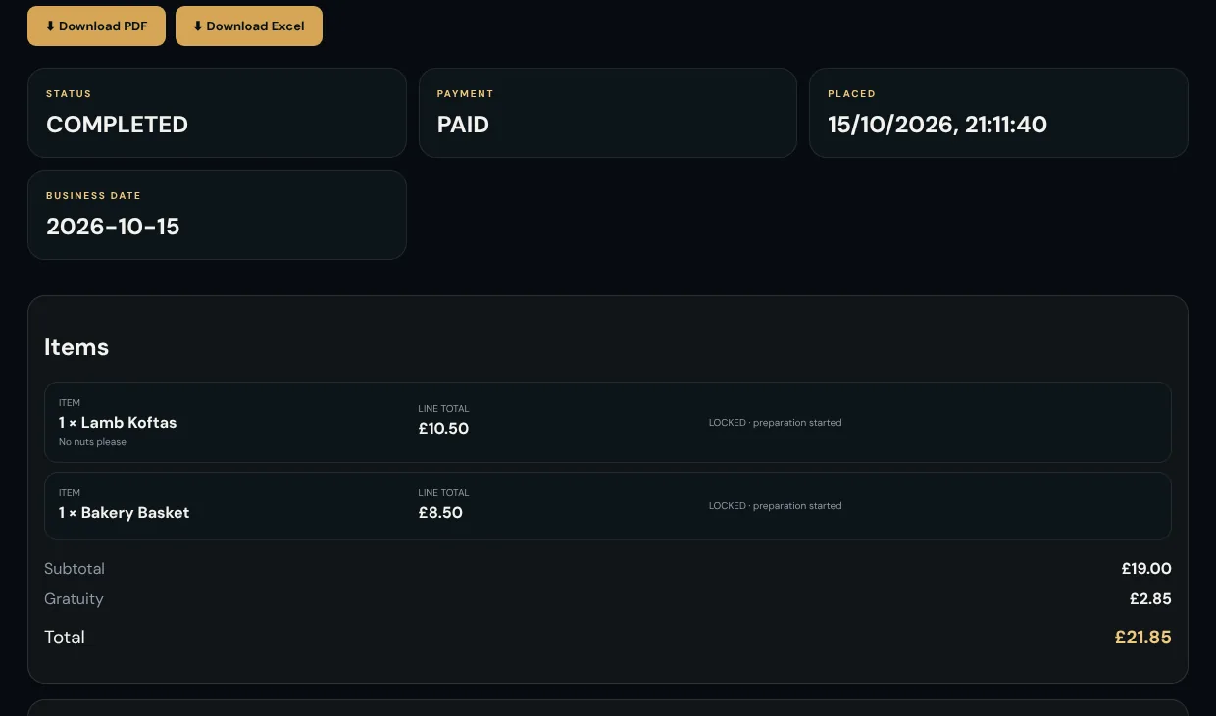Click the Download PDF button
Screen dimensions: 1216x716
tap(96, 26)
